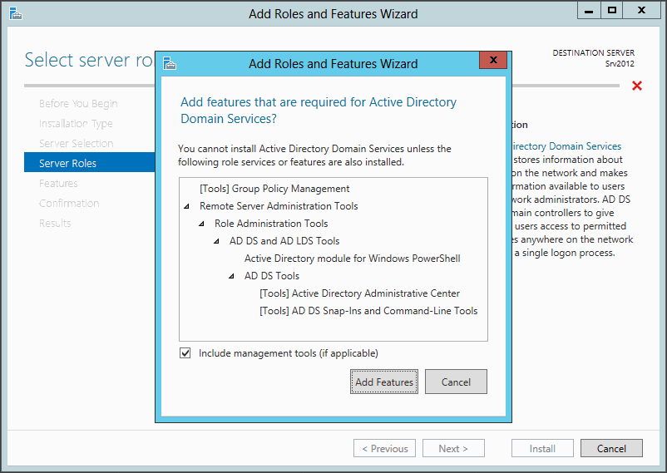This screenshot has height=473, width=667.
Task: Click the red X error icon under Destination Server
Action: [x=637, y=86]
